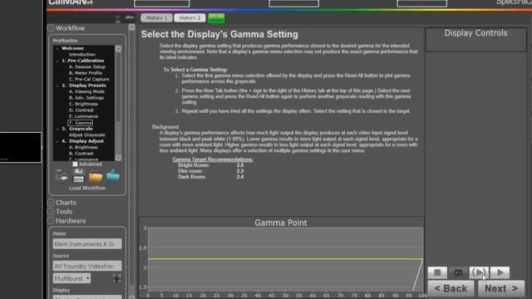The height and width of the screenshot is (299, 532).
Task: Click the panel collapse arrow icon at top
Action: (130, 17)
